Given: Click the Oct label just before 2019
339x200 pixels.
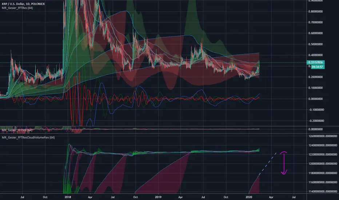Looking at the screenshot, I should (136, 197).
